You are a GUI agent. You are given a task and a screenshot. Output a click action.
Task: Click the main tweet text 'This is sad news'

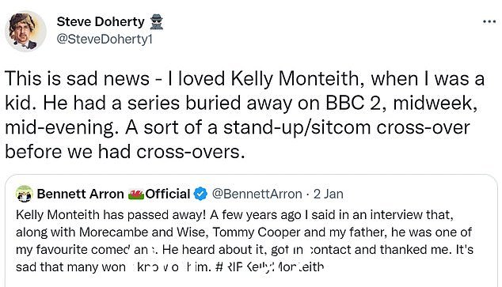click(77, 78)
